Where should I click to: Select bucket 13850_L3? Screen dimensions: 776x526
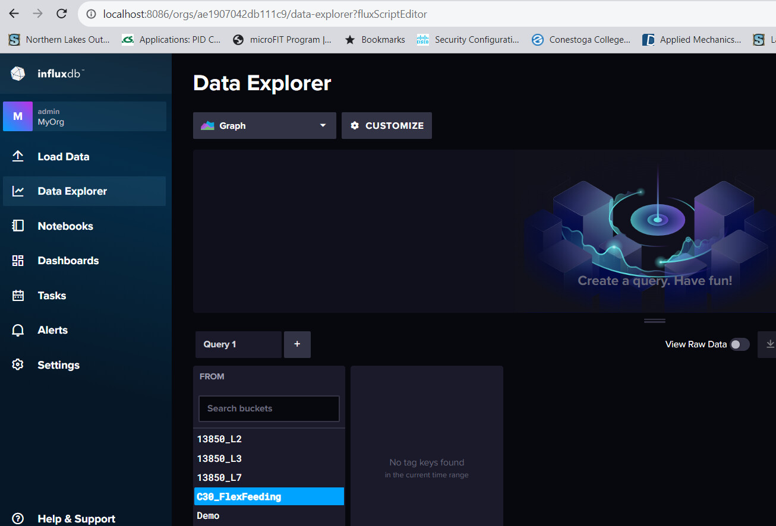click(x=269, y=458)
